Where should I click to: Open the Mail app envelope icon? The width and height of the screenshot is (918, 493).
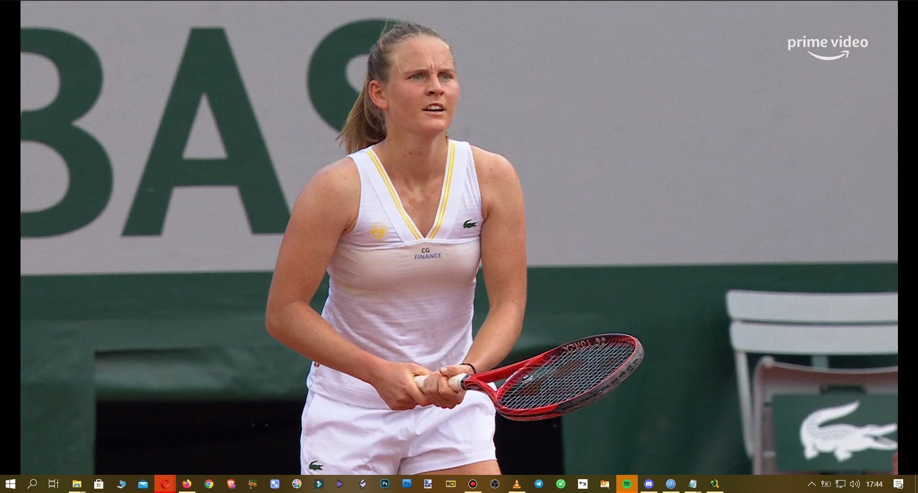click(143, 484)
